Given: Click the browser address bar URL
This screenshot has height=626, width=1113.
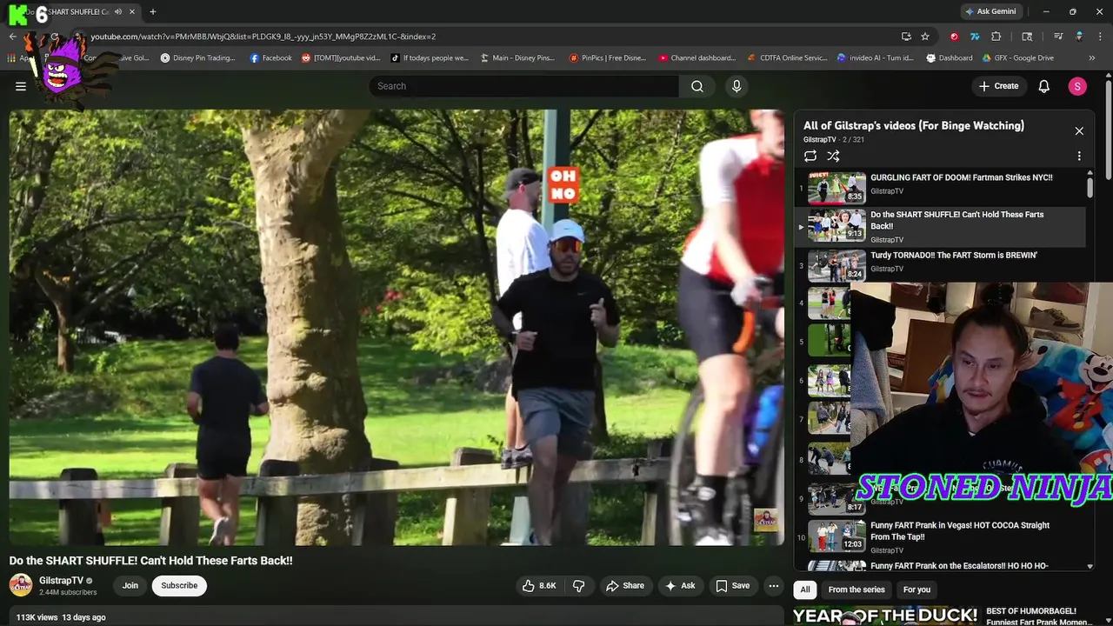Looking at the screenshot, I should [263, 37].
